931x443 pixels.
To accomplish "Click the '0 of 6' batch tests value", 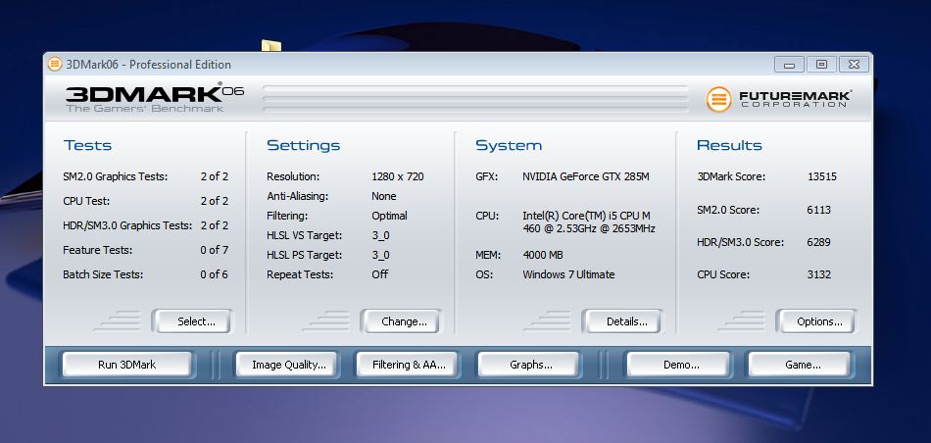I will (215, 274).
